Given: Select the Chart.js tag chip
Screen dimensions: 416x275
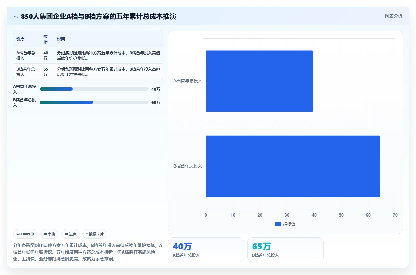Looking at the screenshot, I should 25,234.
